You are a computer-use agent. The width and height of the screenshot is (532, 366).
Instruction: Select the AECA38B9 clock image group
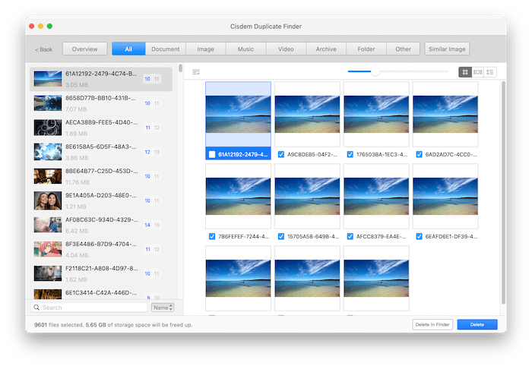coord(47,128)
